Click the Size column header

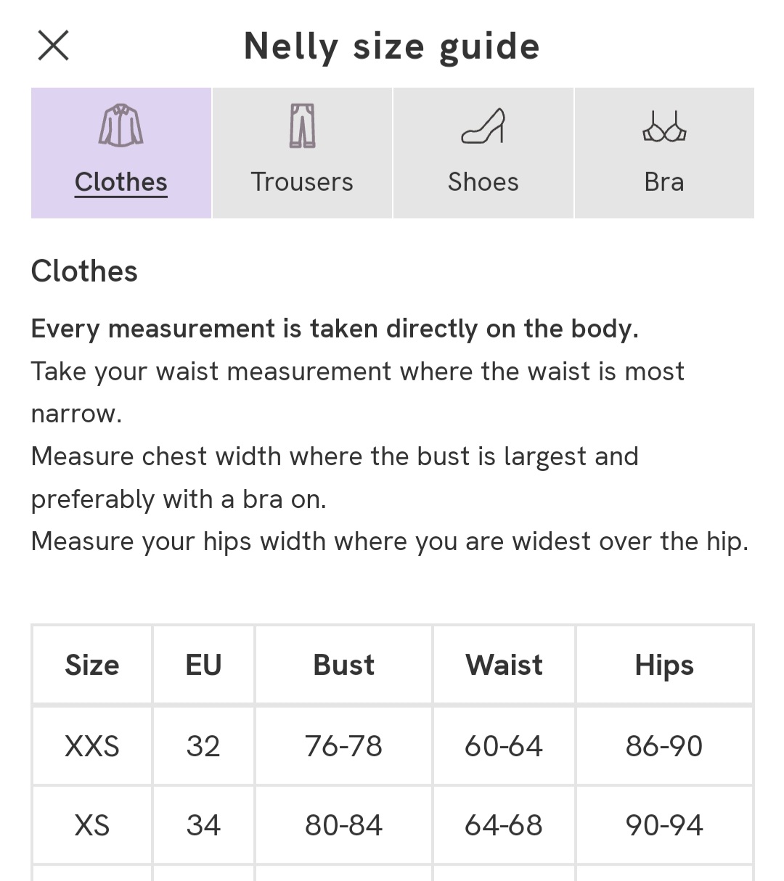[x=92, y=665]
